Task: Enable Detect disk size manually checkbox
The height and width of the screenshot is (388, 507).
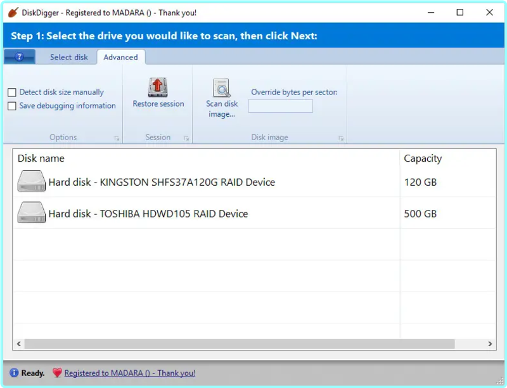Action: (x=12, y=93)
